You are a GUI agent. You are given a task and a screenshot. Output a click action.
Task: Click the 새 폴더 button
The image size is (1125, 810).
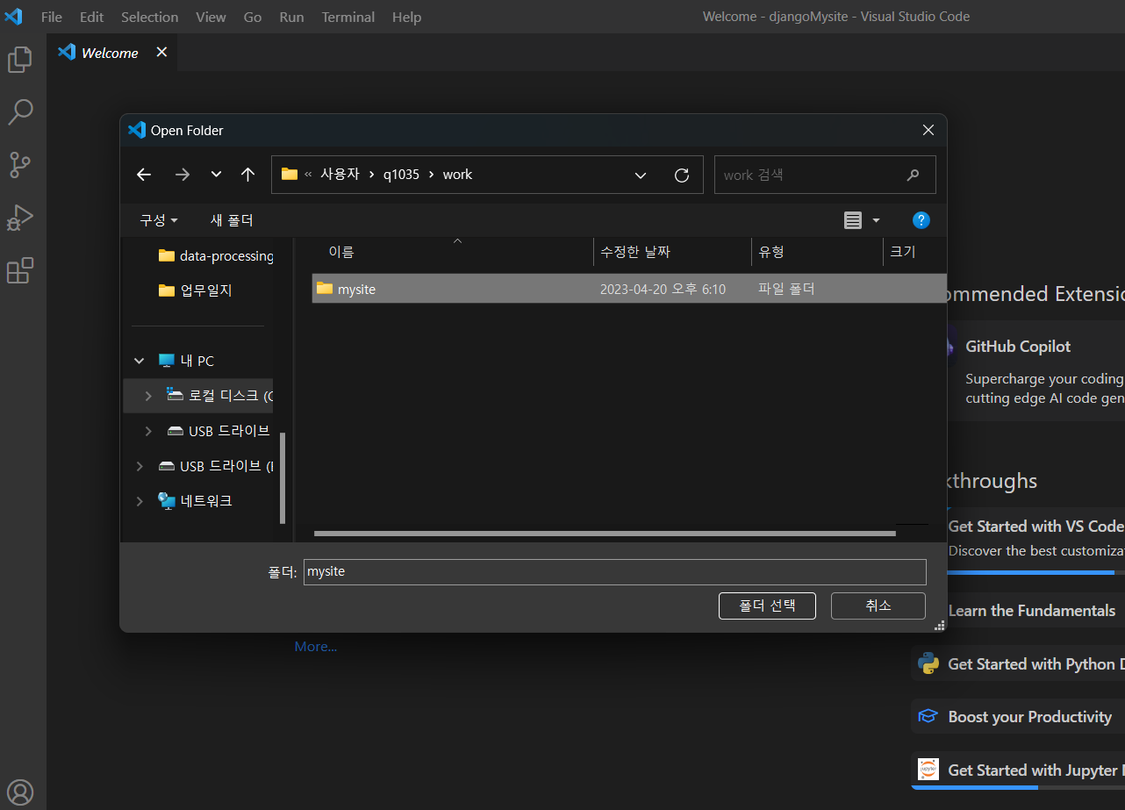coord(232,220)
